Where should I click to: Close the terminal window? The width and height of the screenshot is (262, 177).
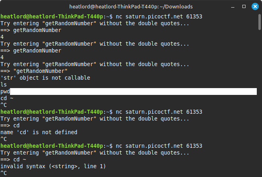[255, 6]
